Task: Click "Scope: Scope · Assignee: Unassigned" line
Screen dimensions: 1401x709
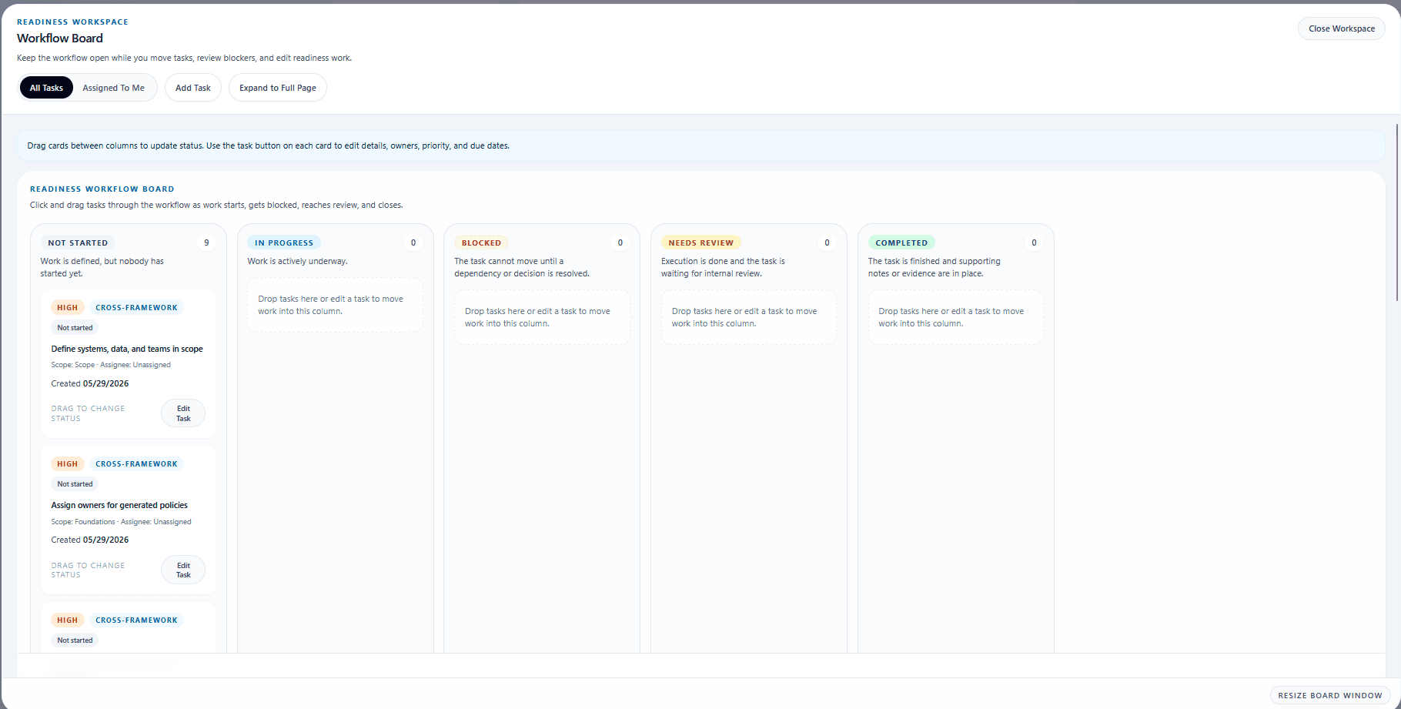Action: click(x=111, y=365)
